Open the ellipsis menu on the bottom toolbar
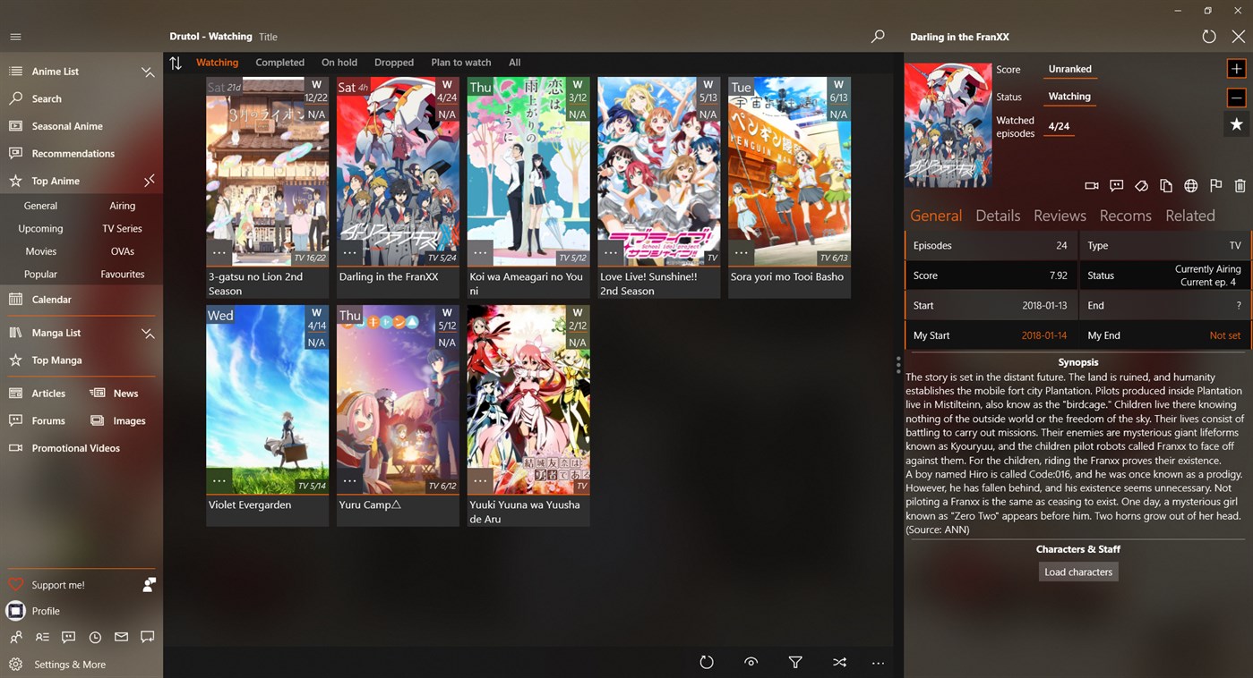 tap(878, 662)
